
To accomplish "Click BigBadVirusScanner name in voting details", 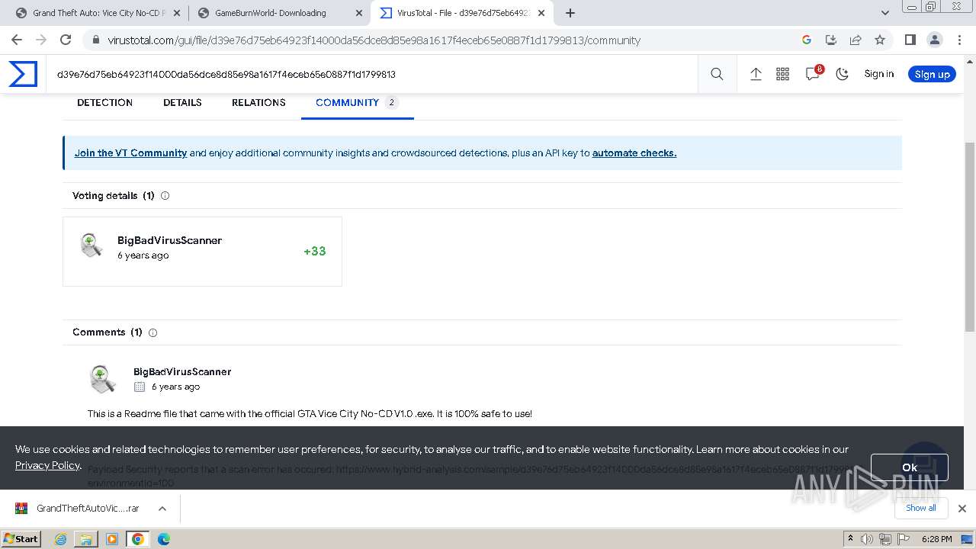I will (x=169, y=240).
